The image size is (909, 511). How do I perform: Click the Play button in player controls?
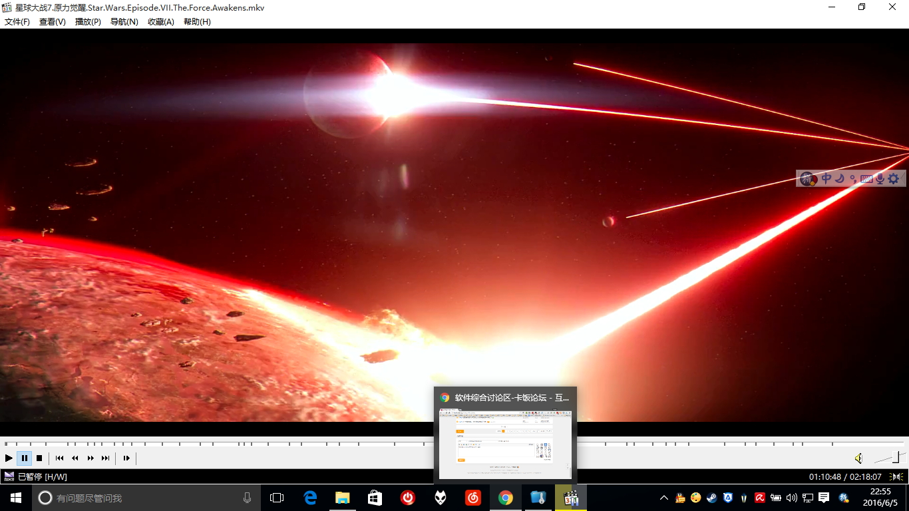click(x=9, y=458)
